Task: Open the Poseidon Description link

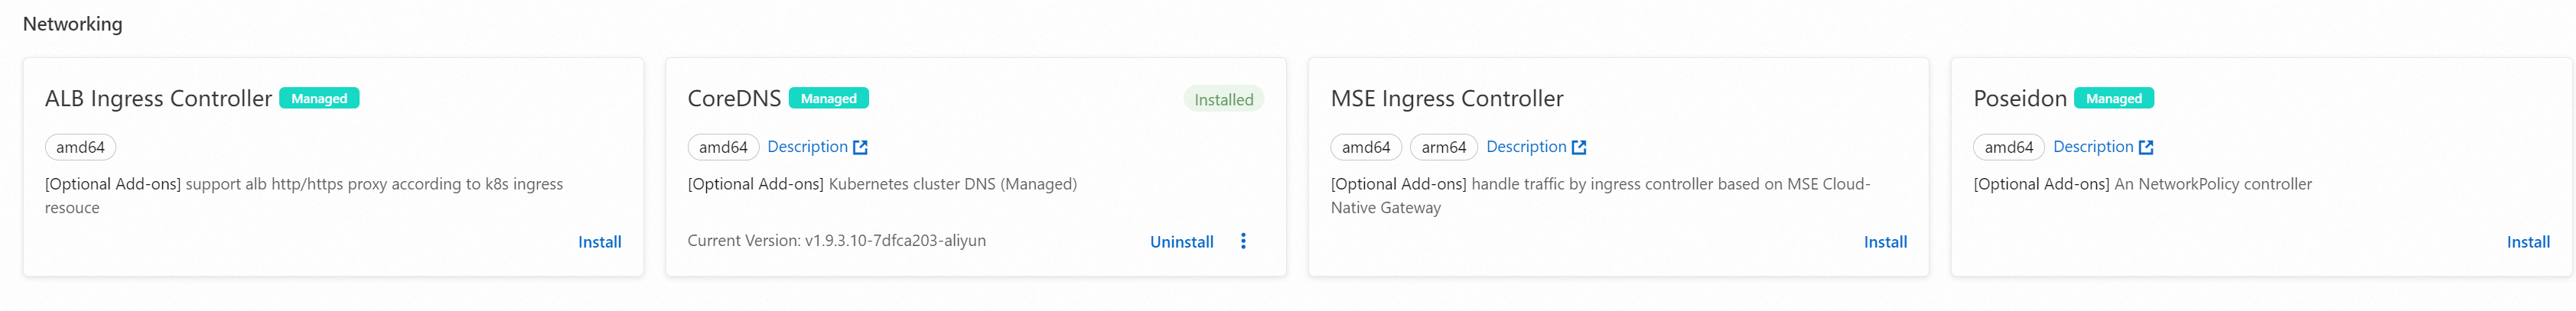Action: [x=2093, y=147]
